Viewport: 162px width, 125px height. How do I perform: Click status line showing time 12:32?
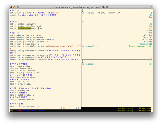click(x=134, y=108)
